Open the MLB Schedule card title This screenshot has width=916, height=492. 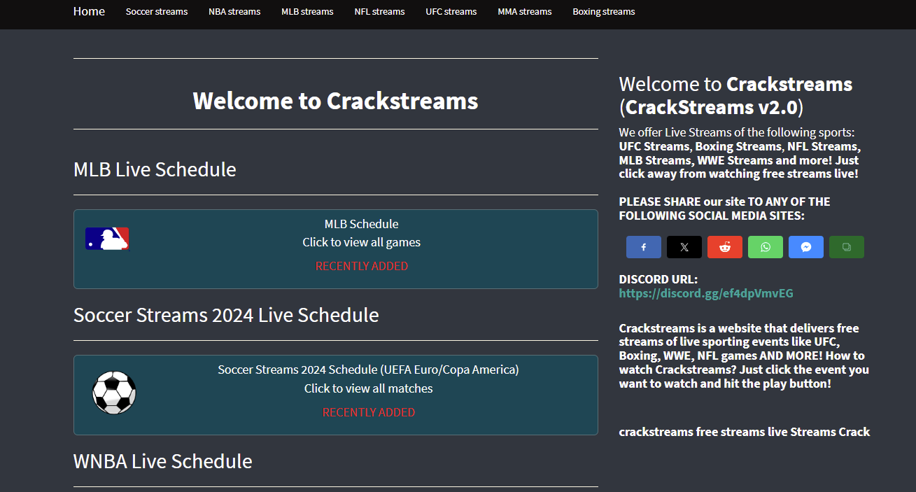(362, 224)
